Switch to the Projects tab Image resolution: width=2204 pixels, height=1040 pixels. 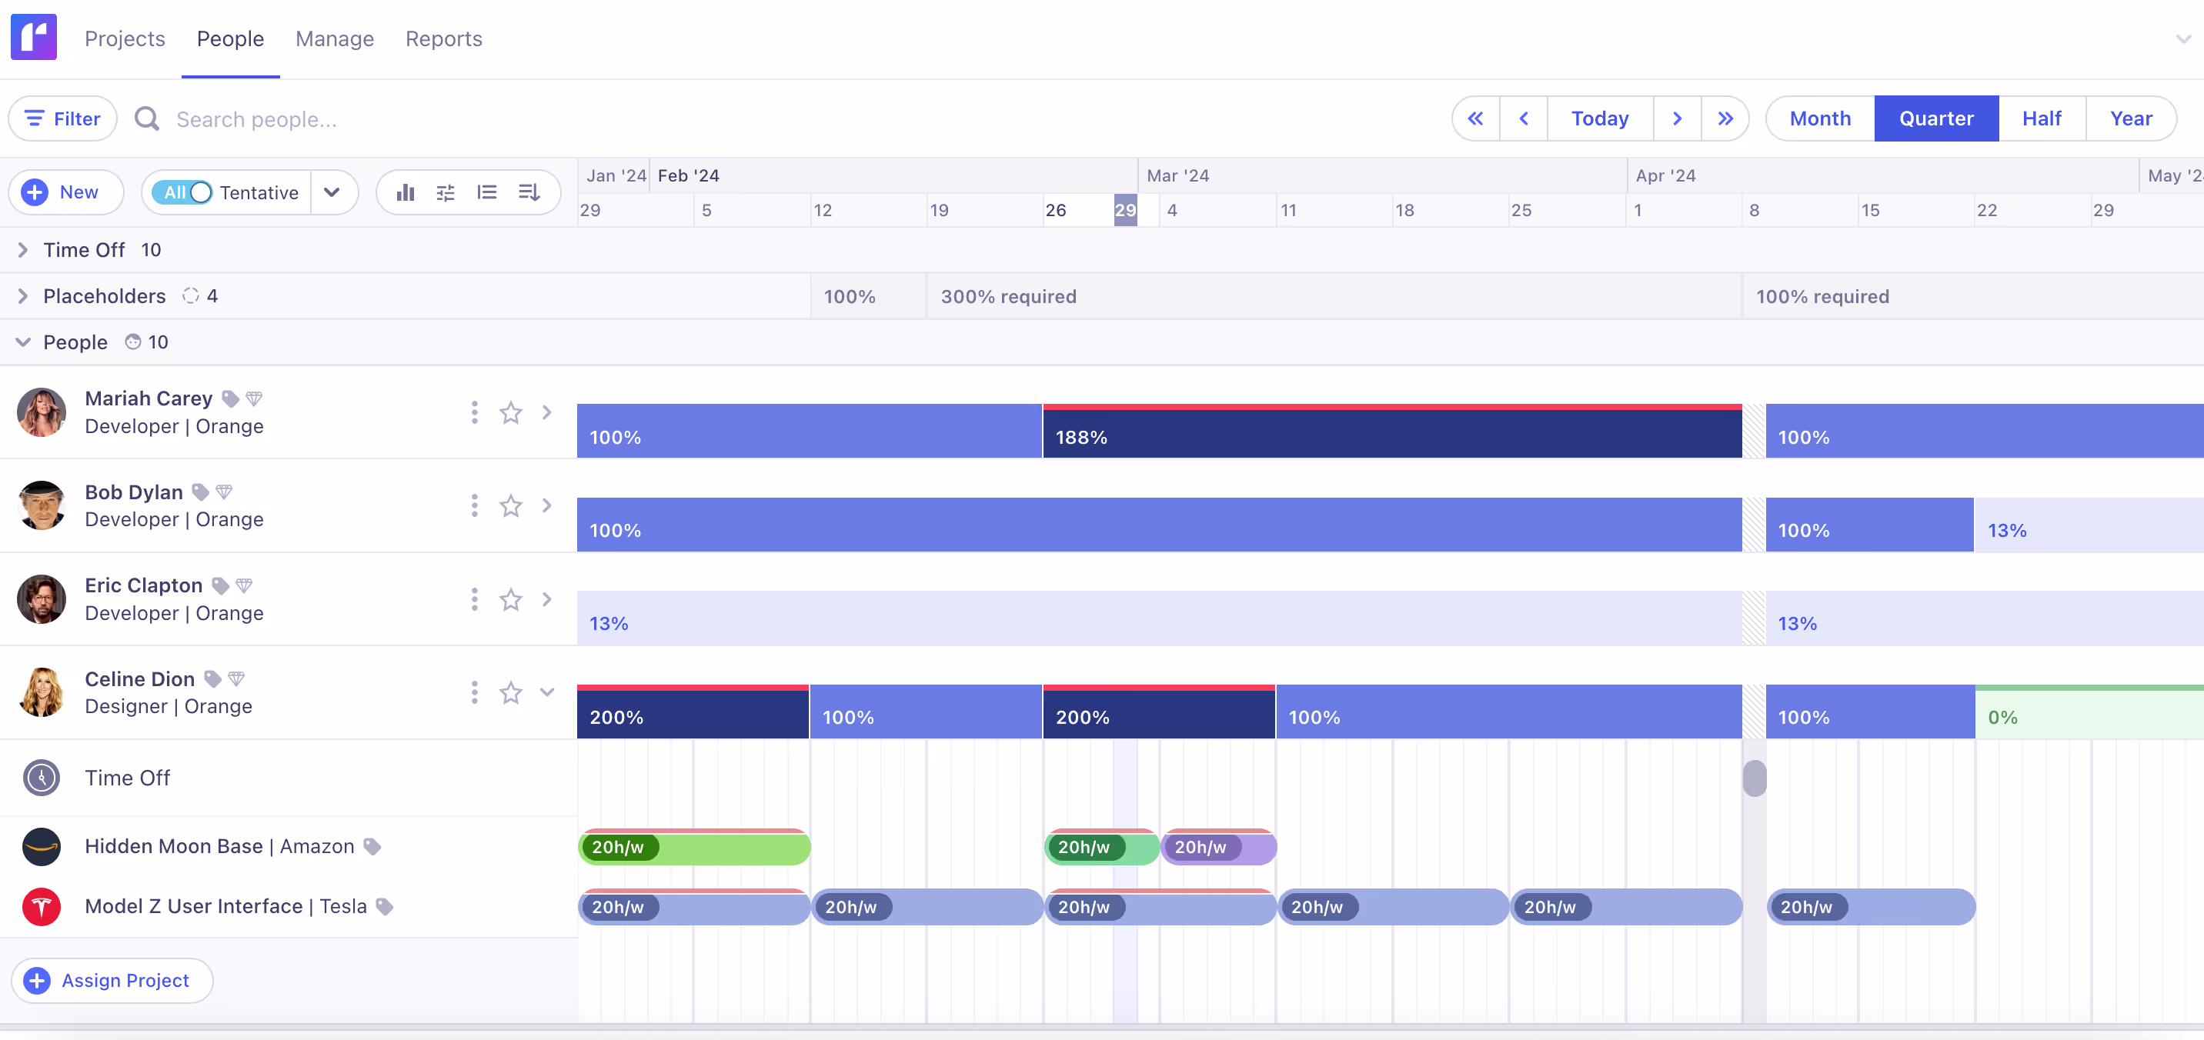pos(125,38)
